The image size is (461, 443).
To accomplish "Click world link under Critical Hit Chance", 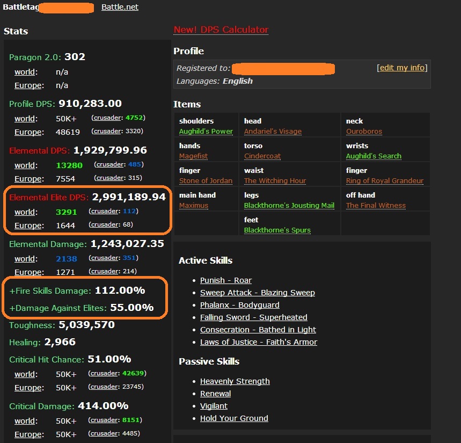I will [25, 374].
